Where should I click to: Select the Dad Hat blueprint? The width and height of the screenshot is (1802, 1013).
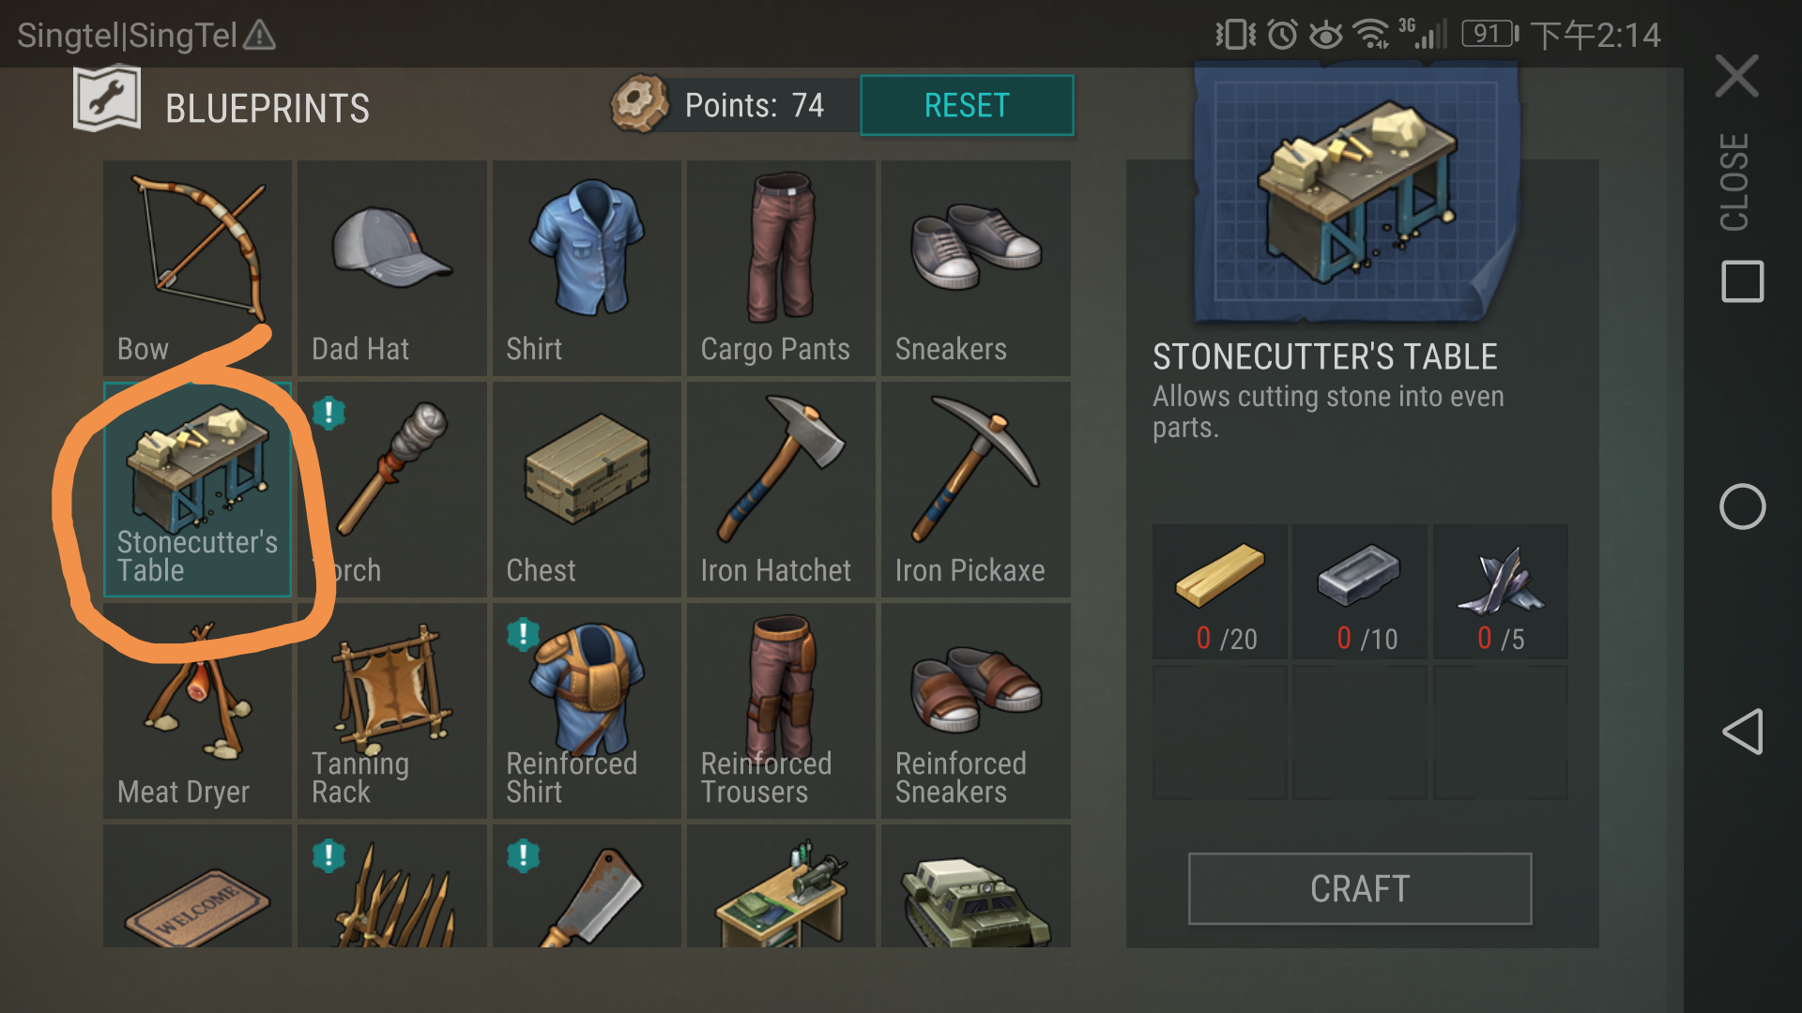392,268
